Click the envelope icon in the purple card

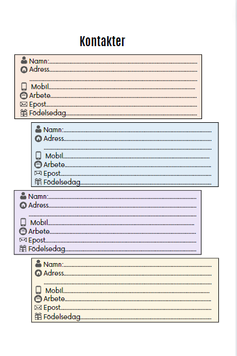(23, 240)
